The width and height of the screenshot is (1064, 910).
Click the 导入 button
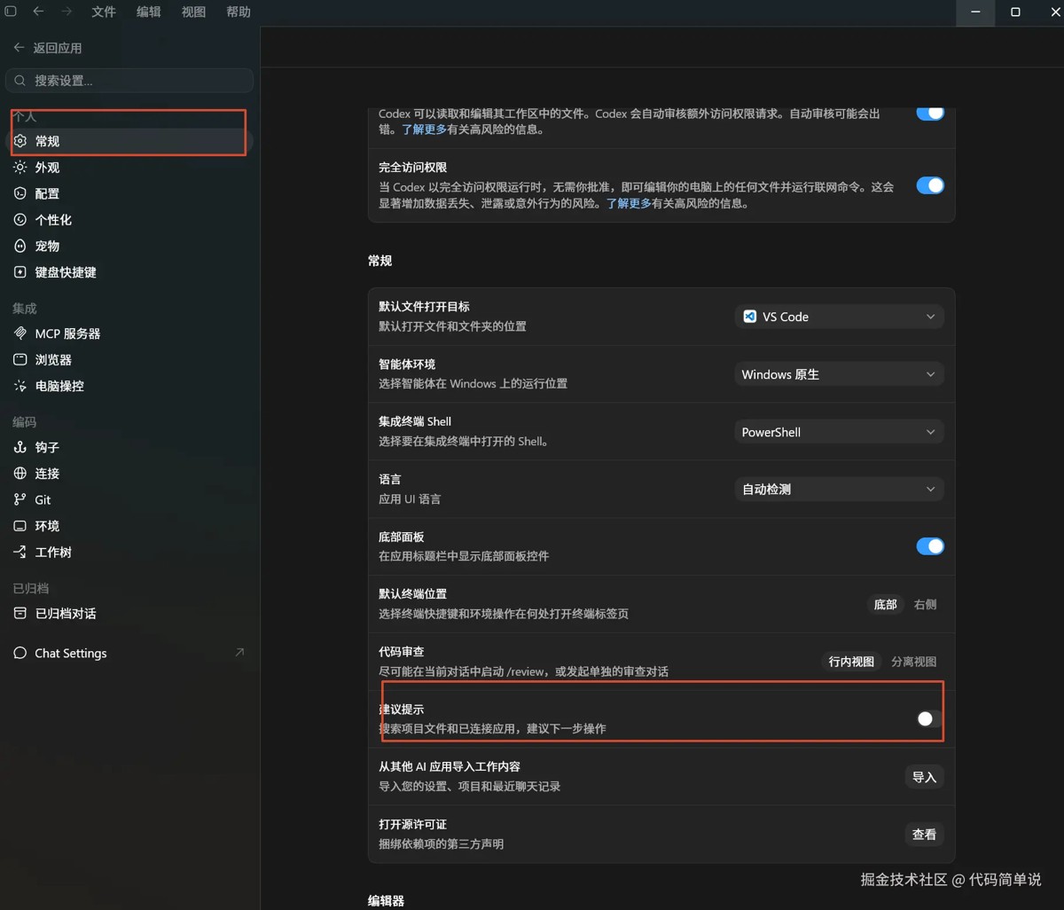point(924,777)
